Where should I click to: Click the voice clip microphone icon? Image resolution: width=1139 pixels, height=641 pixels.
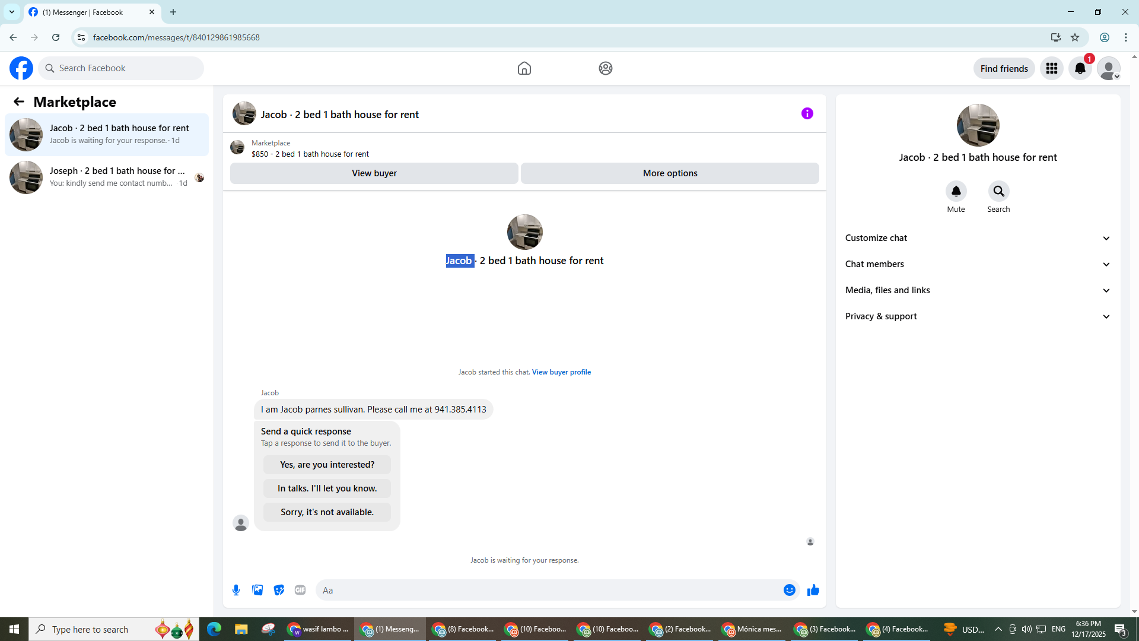pos(236,590)
